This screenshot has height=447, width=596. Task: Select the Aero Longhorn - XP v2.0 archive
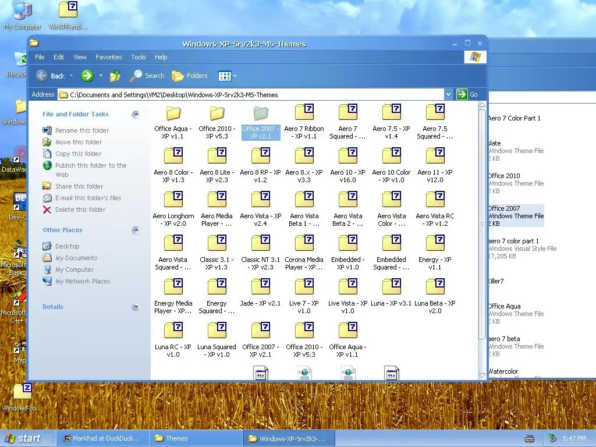[173, 209]
